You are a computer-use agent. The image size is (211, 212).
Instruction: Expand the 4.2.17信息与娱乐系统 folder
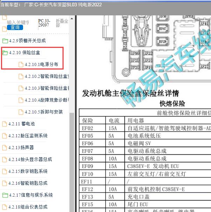click(31, 195)
